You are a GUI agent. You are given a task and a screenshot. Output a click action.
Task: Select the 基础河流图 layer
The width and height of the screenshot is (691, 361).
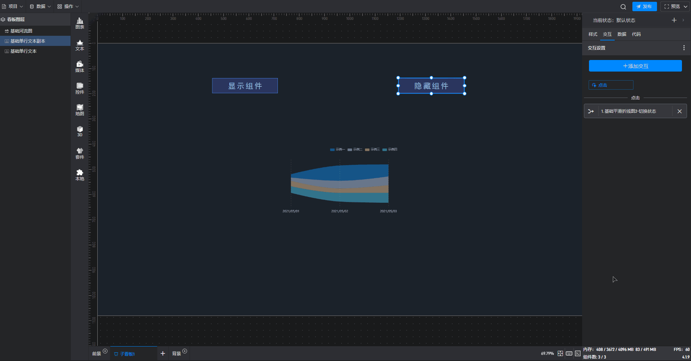click(x=35, y=31)
